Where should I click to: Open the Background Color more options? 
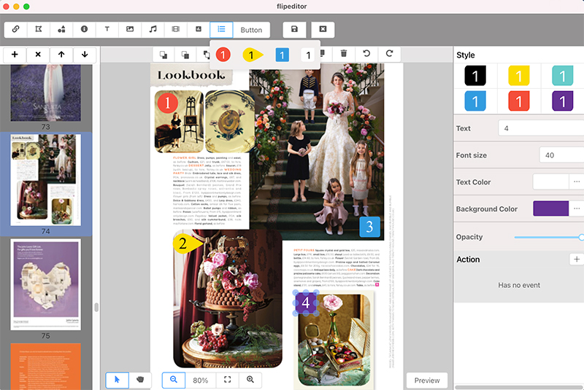click(577, 208)
